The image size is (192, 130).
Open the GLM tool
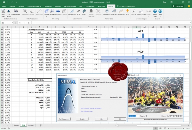pyautogui.click(x=84, y=12)
